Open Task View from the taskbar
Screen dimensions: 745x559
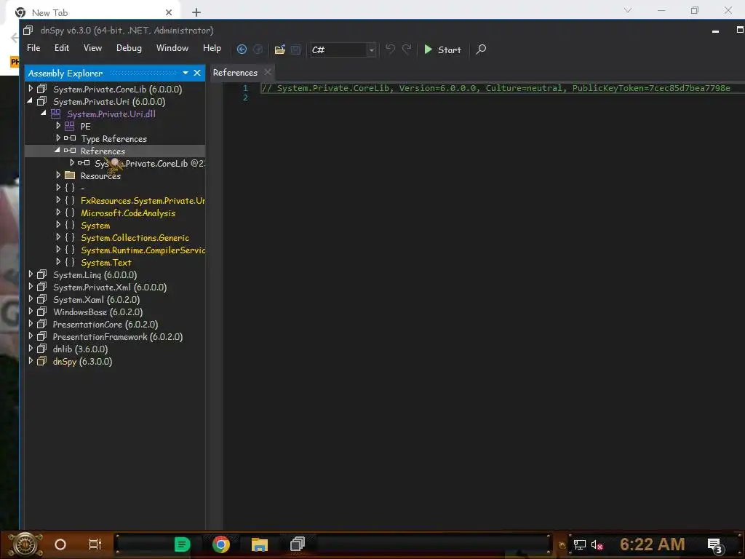click(x=95, y=544)
